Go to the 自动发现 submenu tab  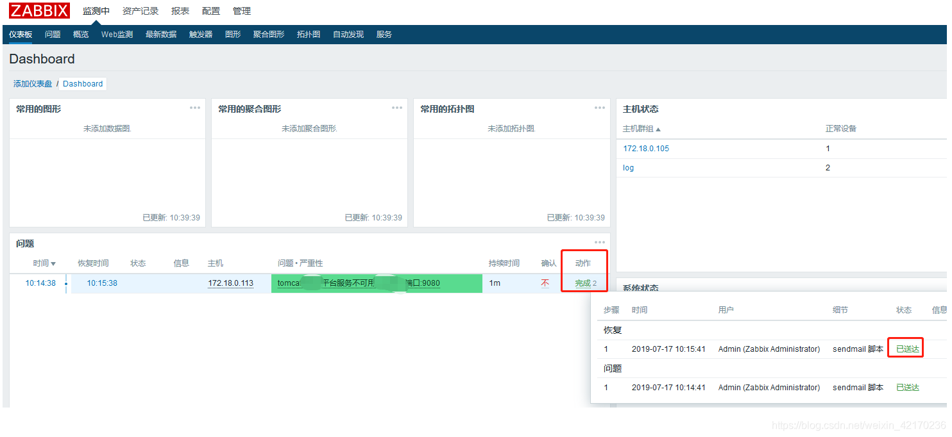coord(348,35)
